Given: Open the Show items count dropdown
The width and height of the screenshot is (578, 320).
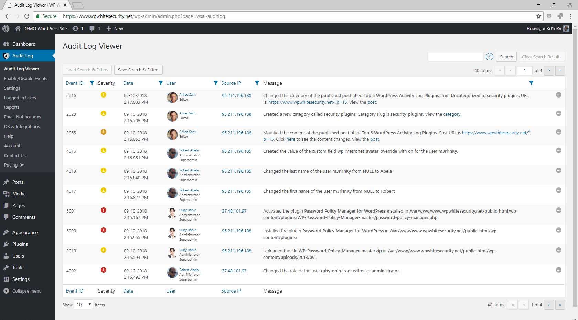Looking at the screenshot, I should (83, 305).
